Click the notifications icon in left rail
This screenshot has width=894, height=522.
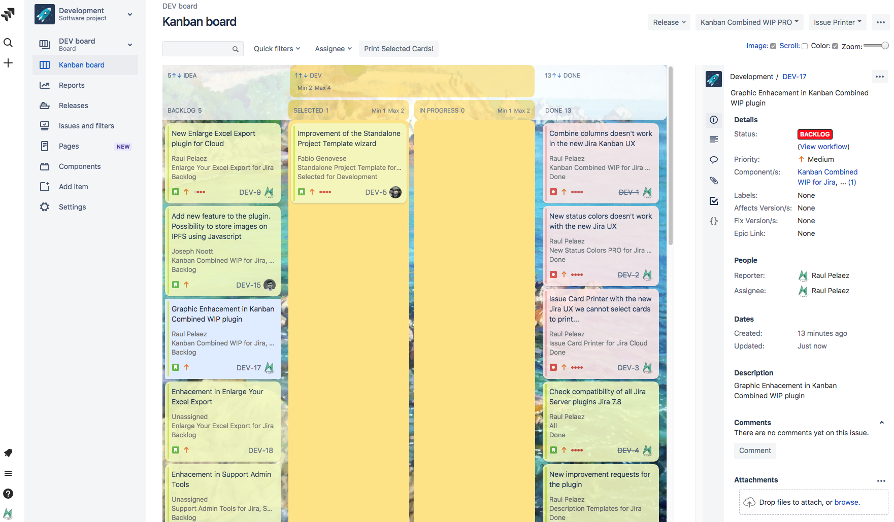coord(8,453)
